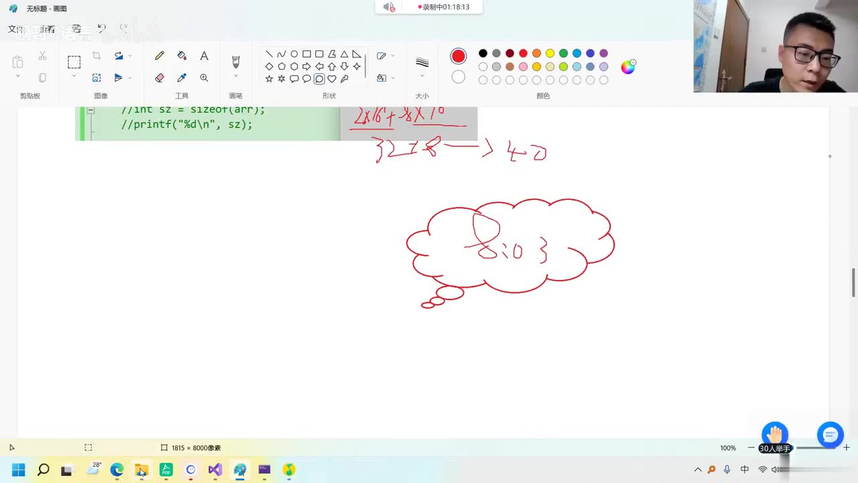Select the Fill bucket tool

pos(182,56)
